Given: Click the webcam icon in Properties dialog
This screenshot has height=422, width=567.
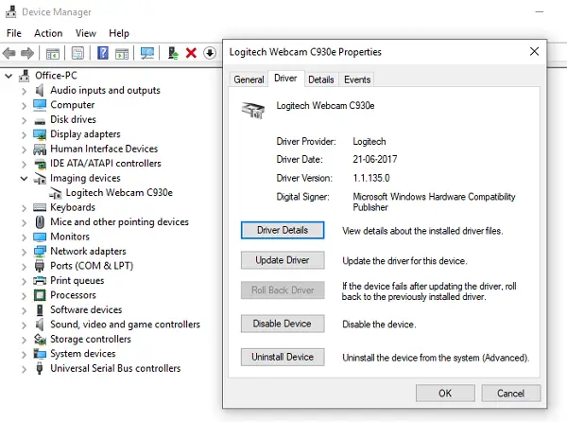Looking at the screenshot, I should click(x=252, y=110).
